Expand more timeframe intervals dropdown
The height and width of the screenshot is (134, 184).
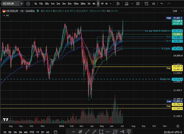point(111,4)
